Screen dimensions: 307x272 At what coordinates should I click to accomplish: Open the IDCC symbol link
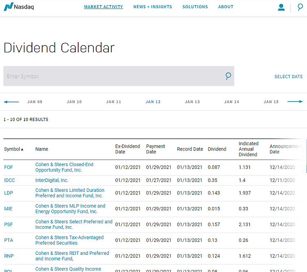(x=9, y=180)
